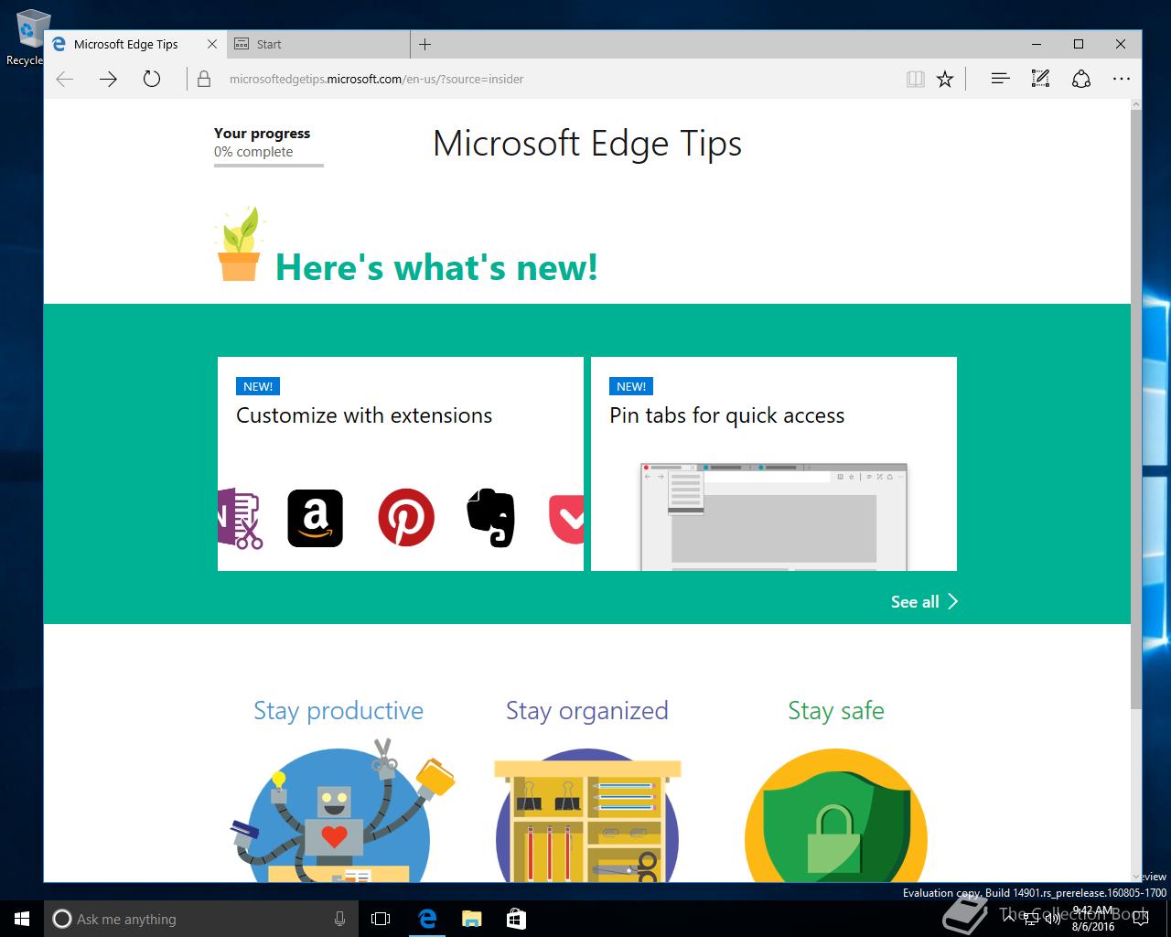
Task: Click the Microsoft Edge Tips page title
Action: [x=587, y=144]
